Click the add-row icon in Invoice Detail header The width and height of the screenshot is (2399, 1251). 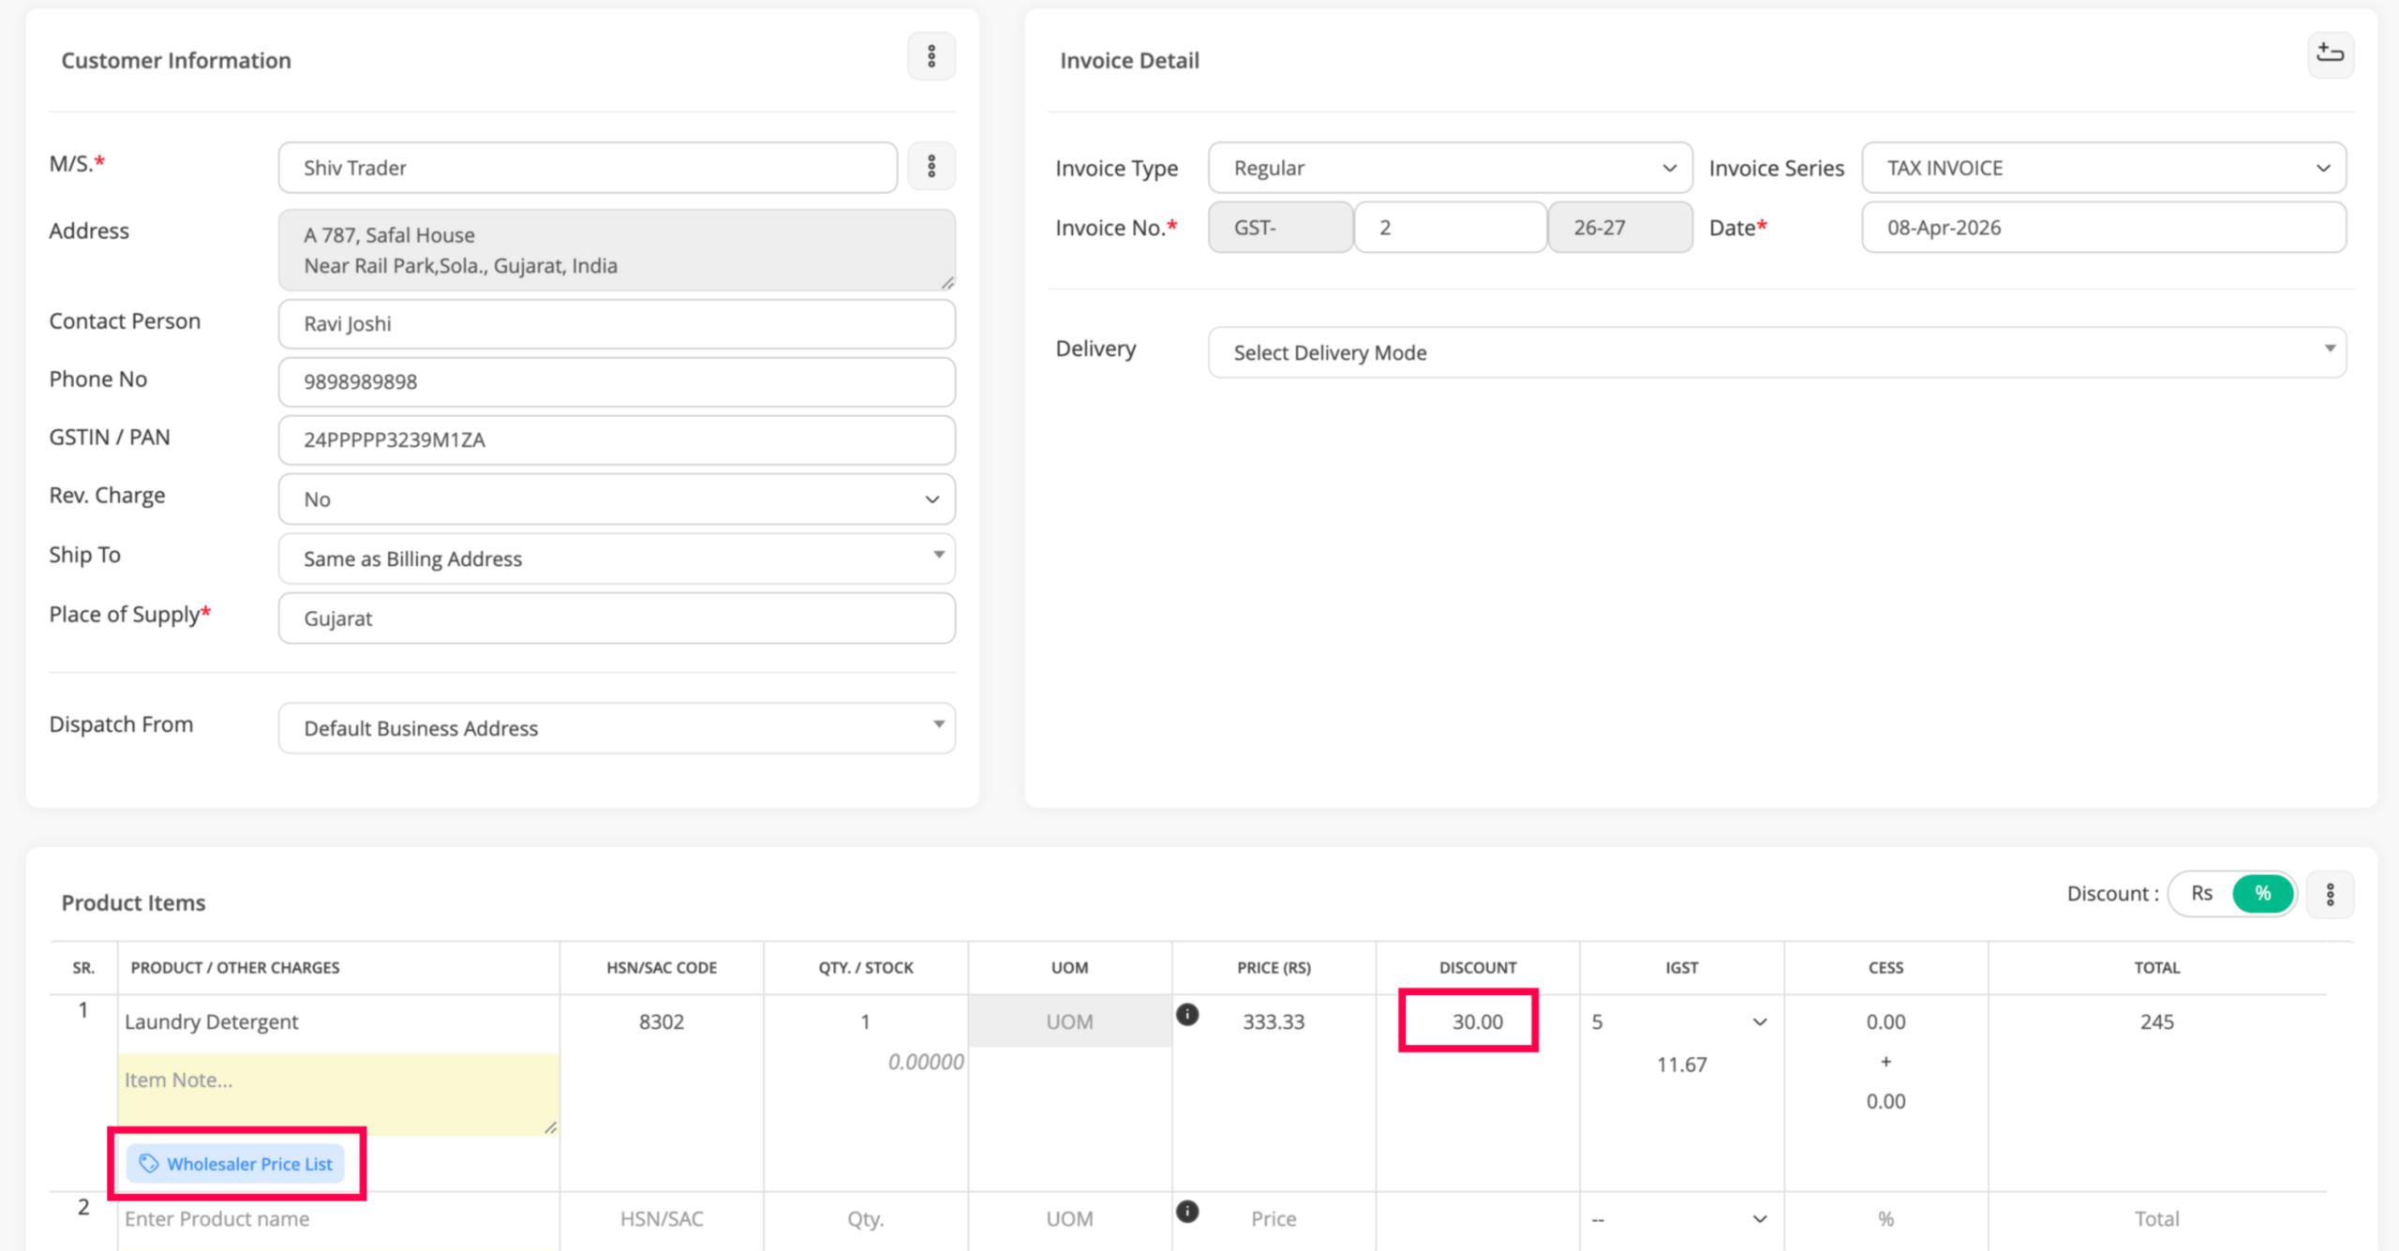tap(2330, 54)
